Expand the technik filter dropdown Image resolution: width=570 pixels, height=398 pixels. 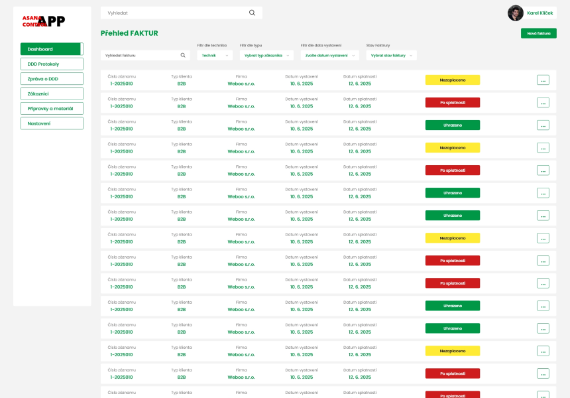pos(215,56)
